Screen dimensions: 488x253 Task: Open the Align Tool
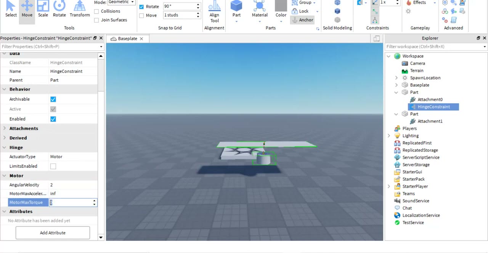[214, 11]
